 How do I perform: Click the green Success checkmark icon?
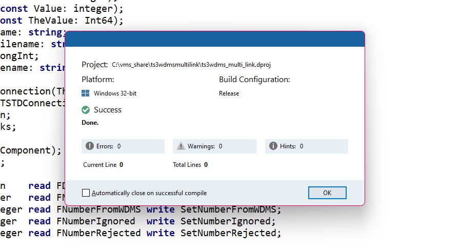86,110
